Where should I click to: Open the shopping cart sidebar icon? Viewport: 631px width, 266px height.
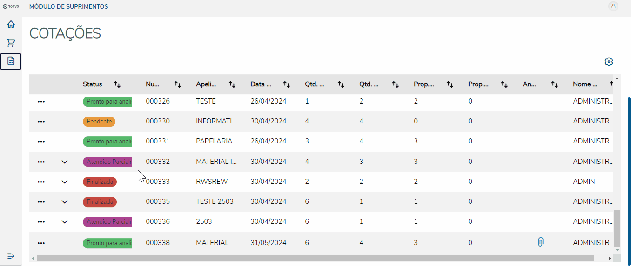[x=11, y=43]
